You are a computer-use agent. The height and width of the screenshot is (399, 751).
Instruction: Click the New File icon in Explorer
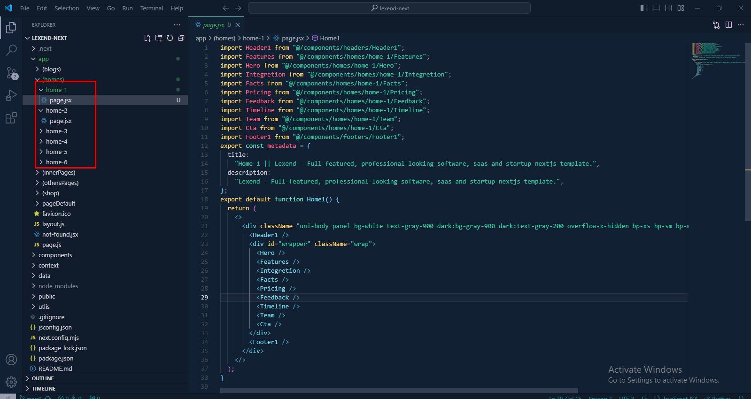point(147,38)
